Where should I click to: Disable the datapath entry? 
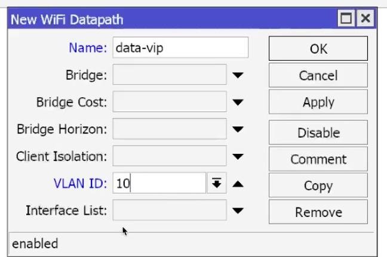tap(318, 132)
